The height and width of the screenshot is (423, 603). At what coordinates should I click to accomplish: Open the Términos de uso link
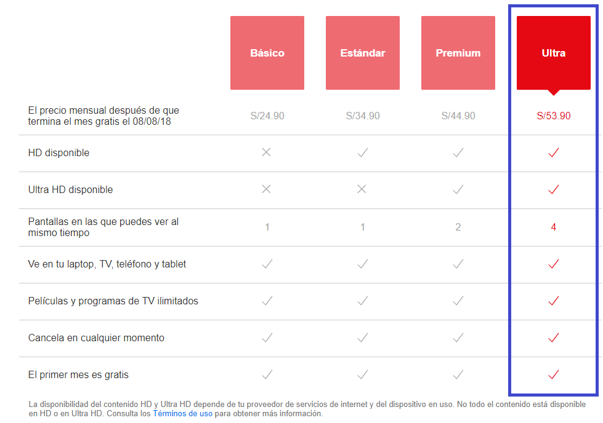pyautogui.click(x=183, y=413)
